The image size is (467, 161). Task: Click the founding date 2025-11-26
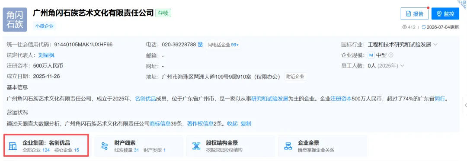(46, 76)
